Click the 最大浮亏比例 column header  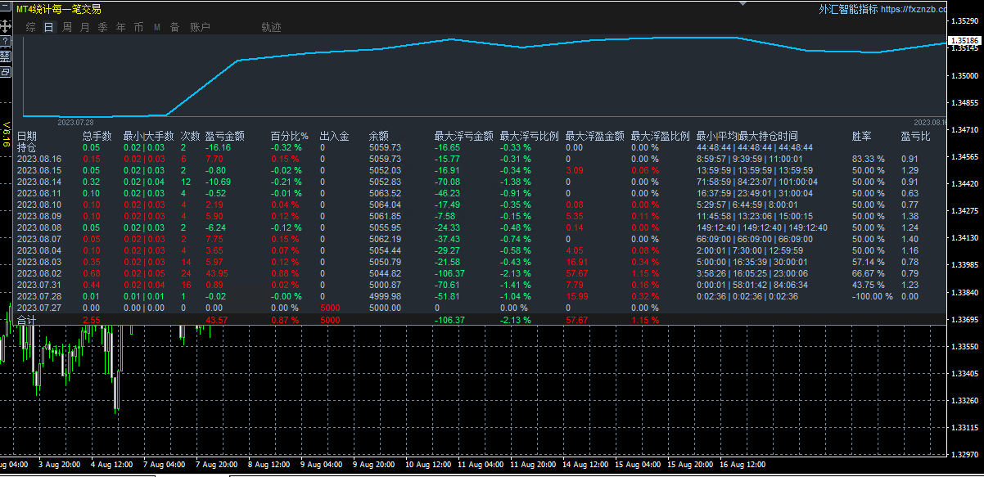(x=529, y=136)
